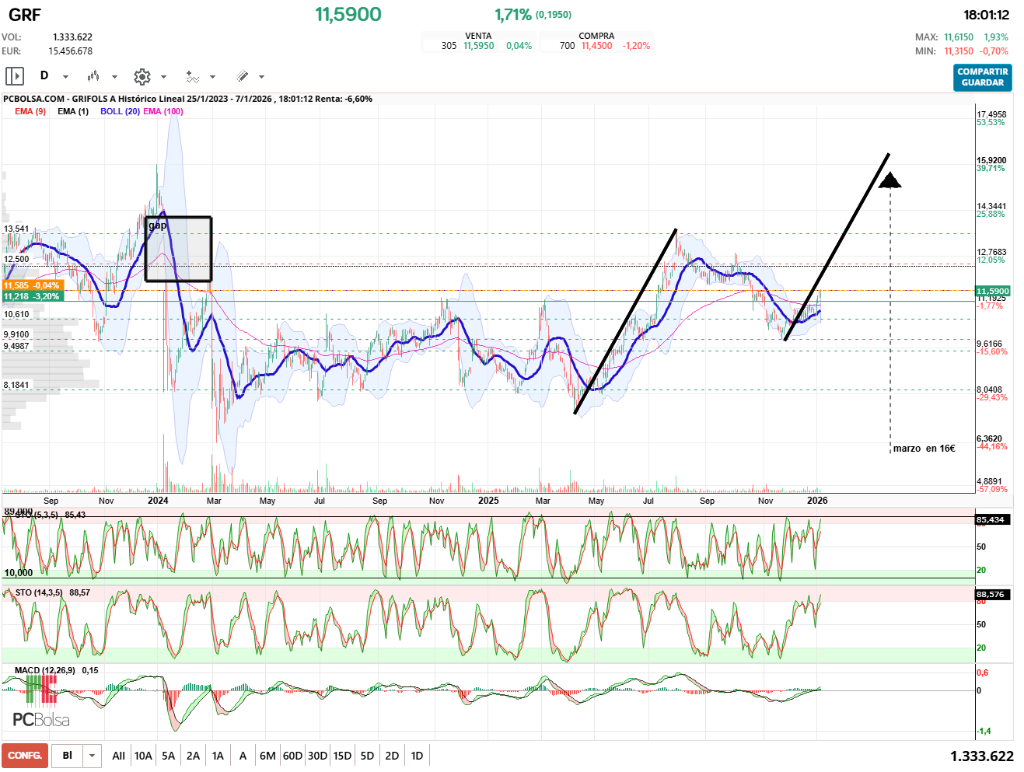The width and height of the screenshot is (1024, 772).
Task: Click the gap rectangle annotation on chart
Action: [x=178, y=249]
